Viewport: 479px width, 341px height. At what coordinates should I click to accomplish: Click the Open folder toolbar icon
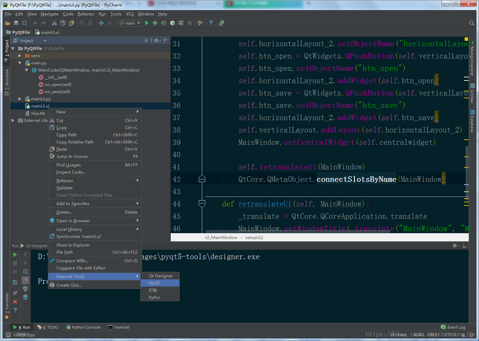point(8,23)
